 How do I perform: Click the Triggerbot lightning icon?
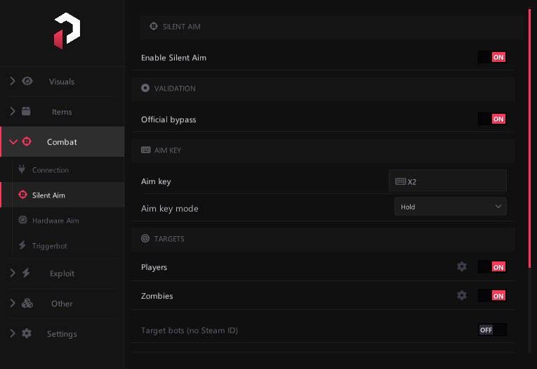click(22, 245)
